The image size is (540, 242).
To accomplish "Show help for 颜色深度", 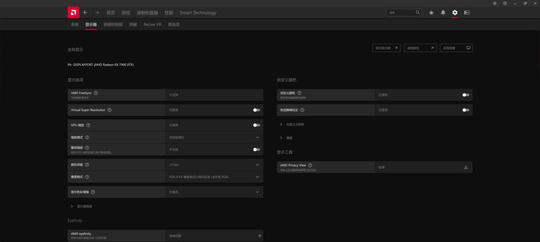I will point(87,165).
